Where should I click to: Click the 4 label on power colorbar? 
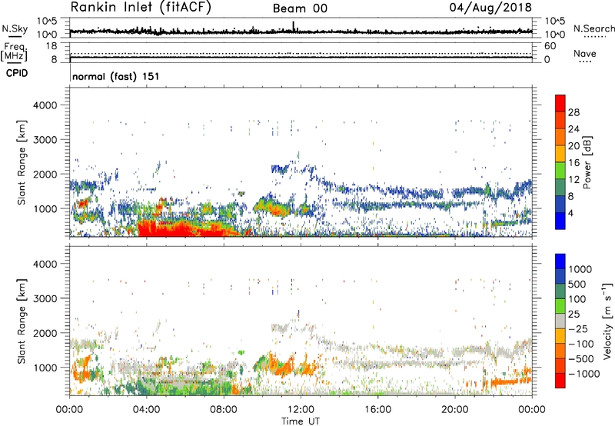click(571, 214)
